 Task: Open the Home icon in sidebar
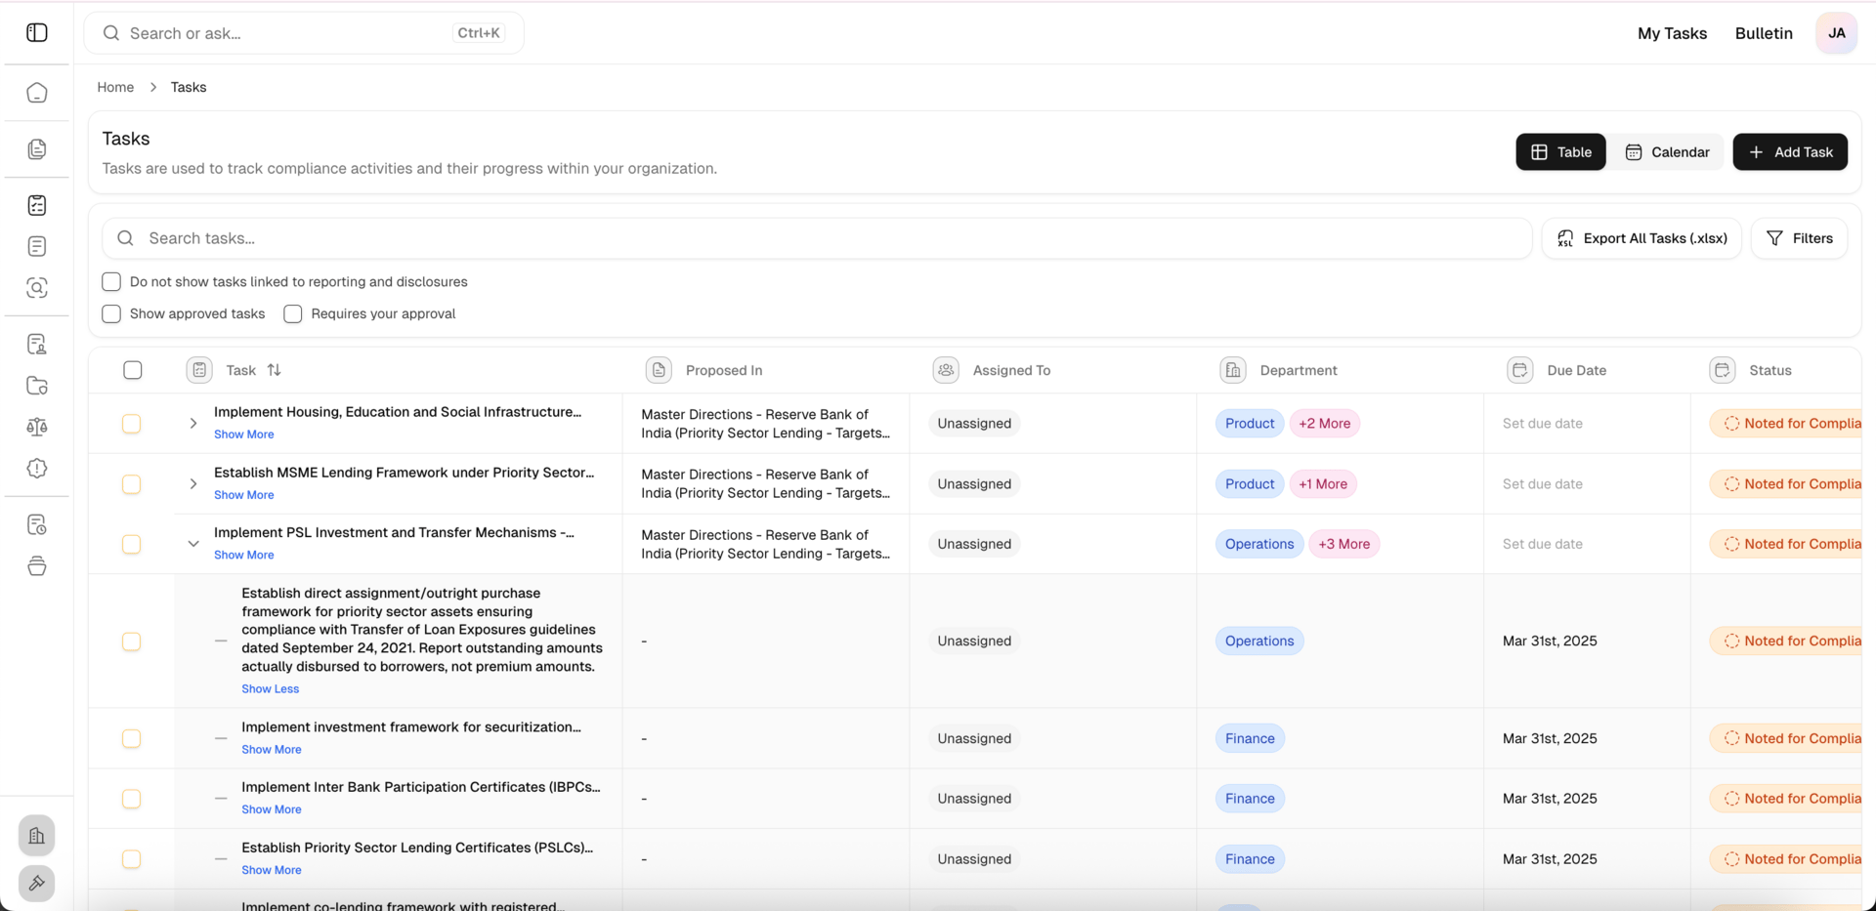pos(37,93)
